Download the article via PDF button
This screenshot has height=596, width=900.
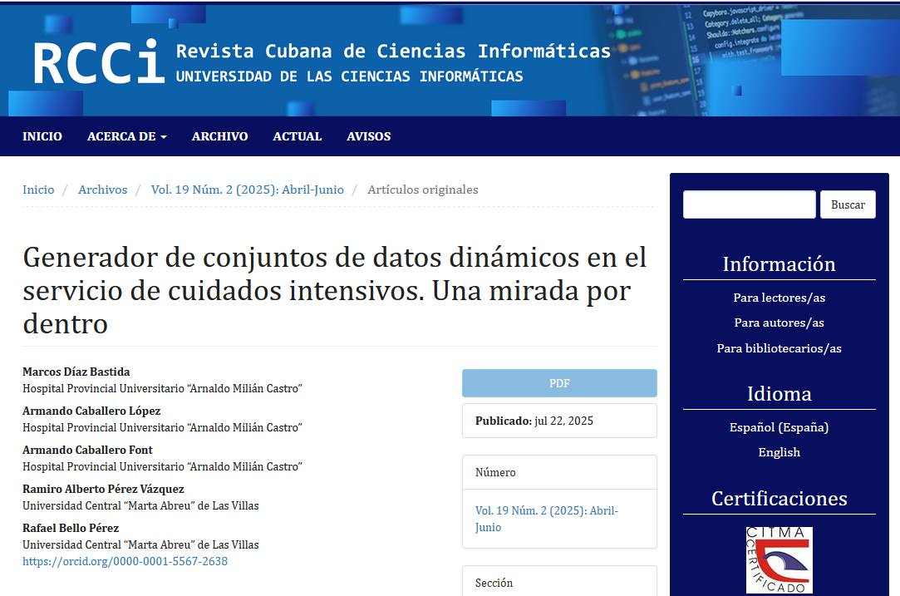(x=559, y=383)
